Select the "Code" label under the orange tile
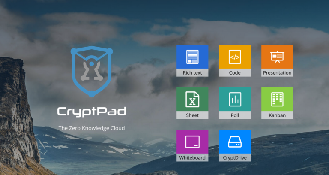The height and width of the screenshot is (175, 329). click(x=235, y=73)
